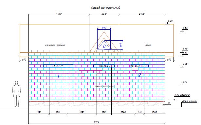Select the 5.20 elevation marker
Screen dimensions: 201x125
pyautogui.click(x=170, y=21)
